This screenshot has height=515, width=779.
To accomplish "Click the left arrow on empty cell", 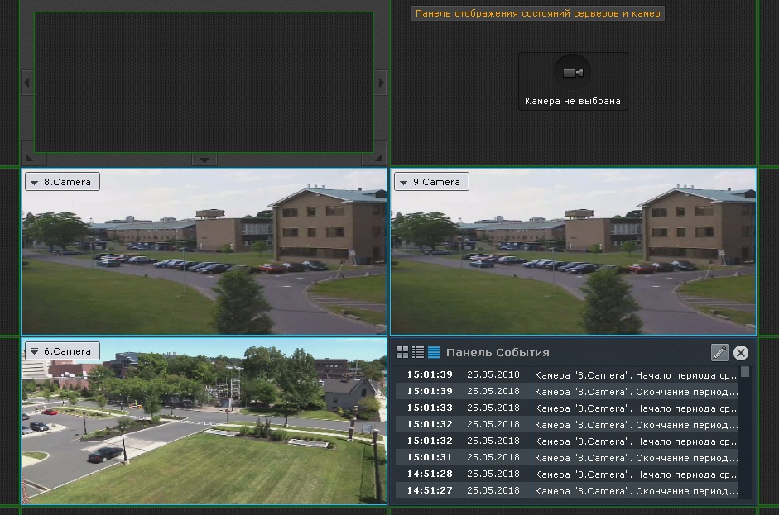I will [x=27, y=83].
